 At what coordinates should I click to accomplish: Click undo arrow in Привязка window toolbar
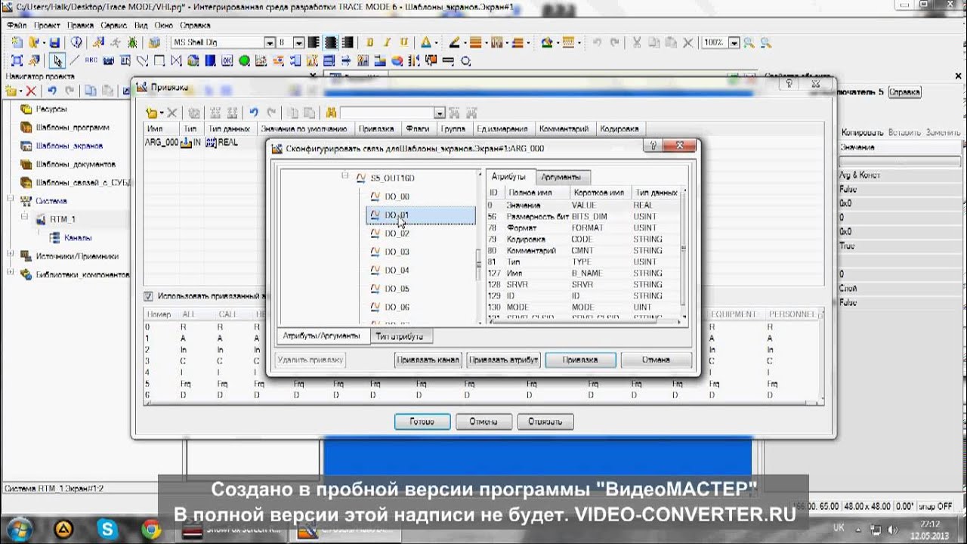pos(254,113)
